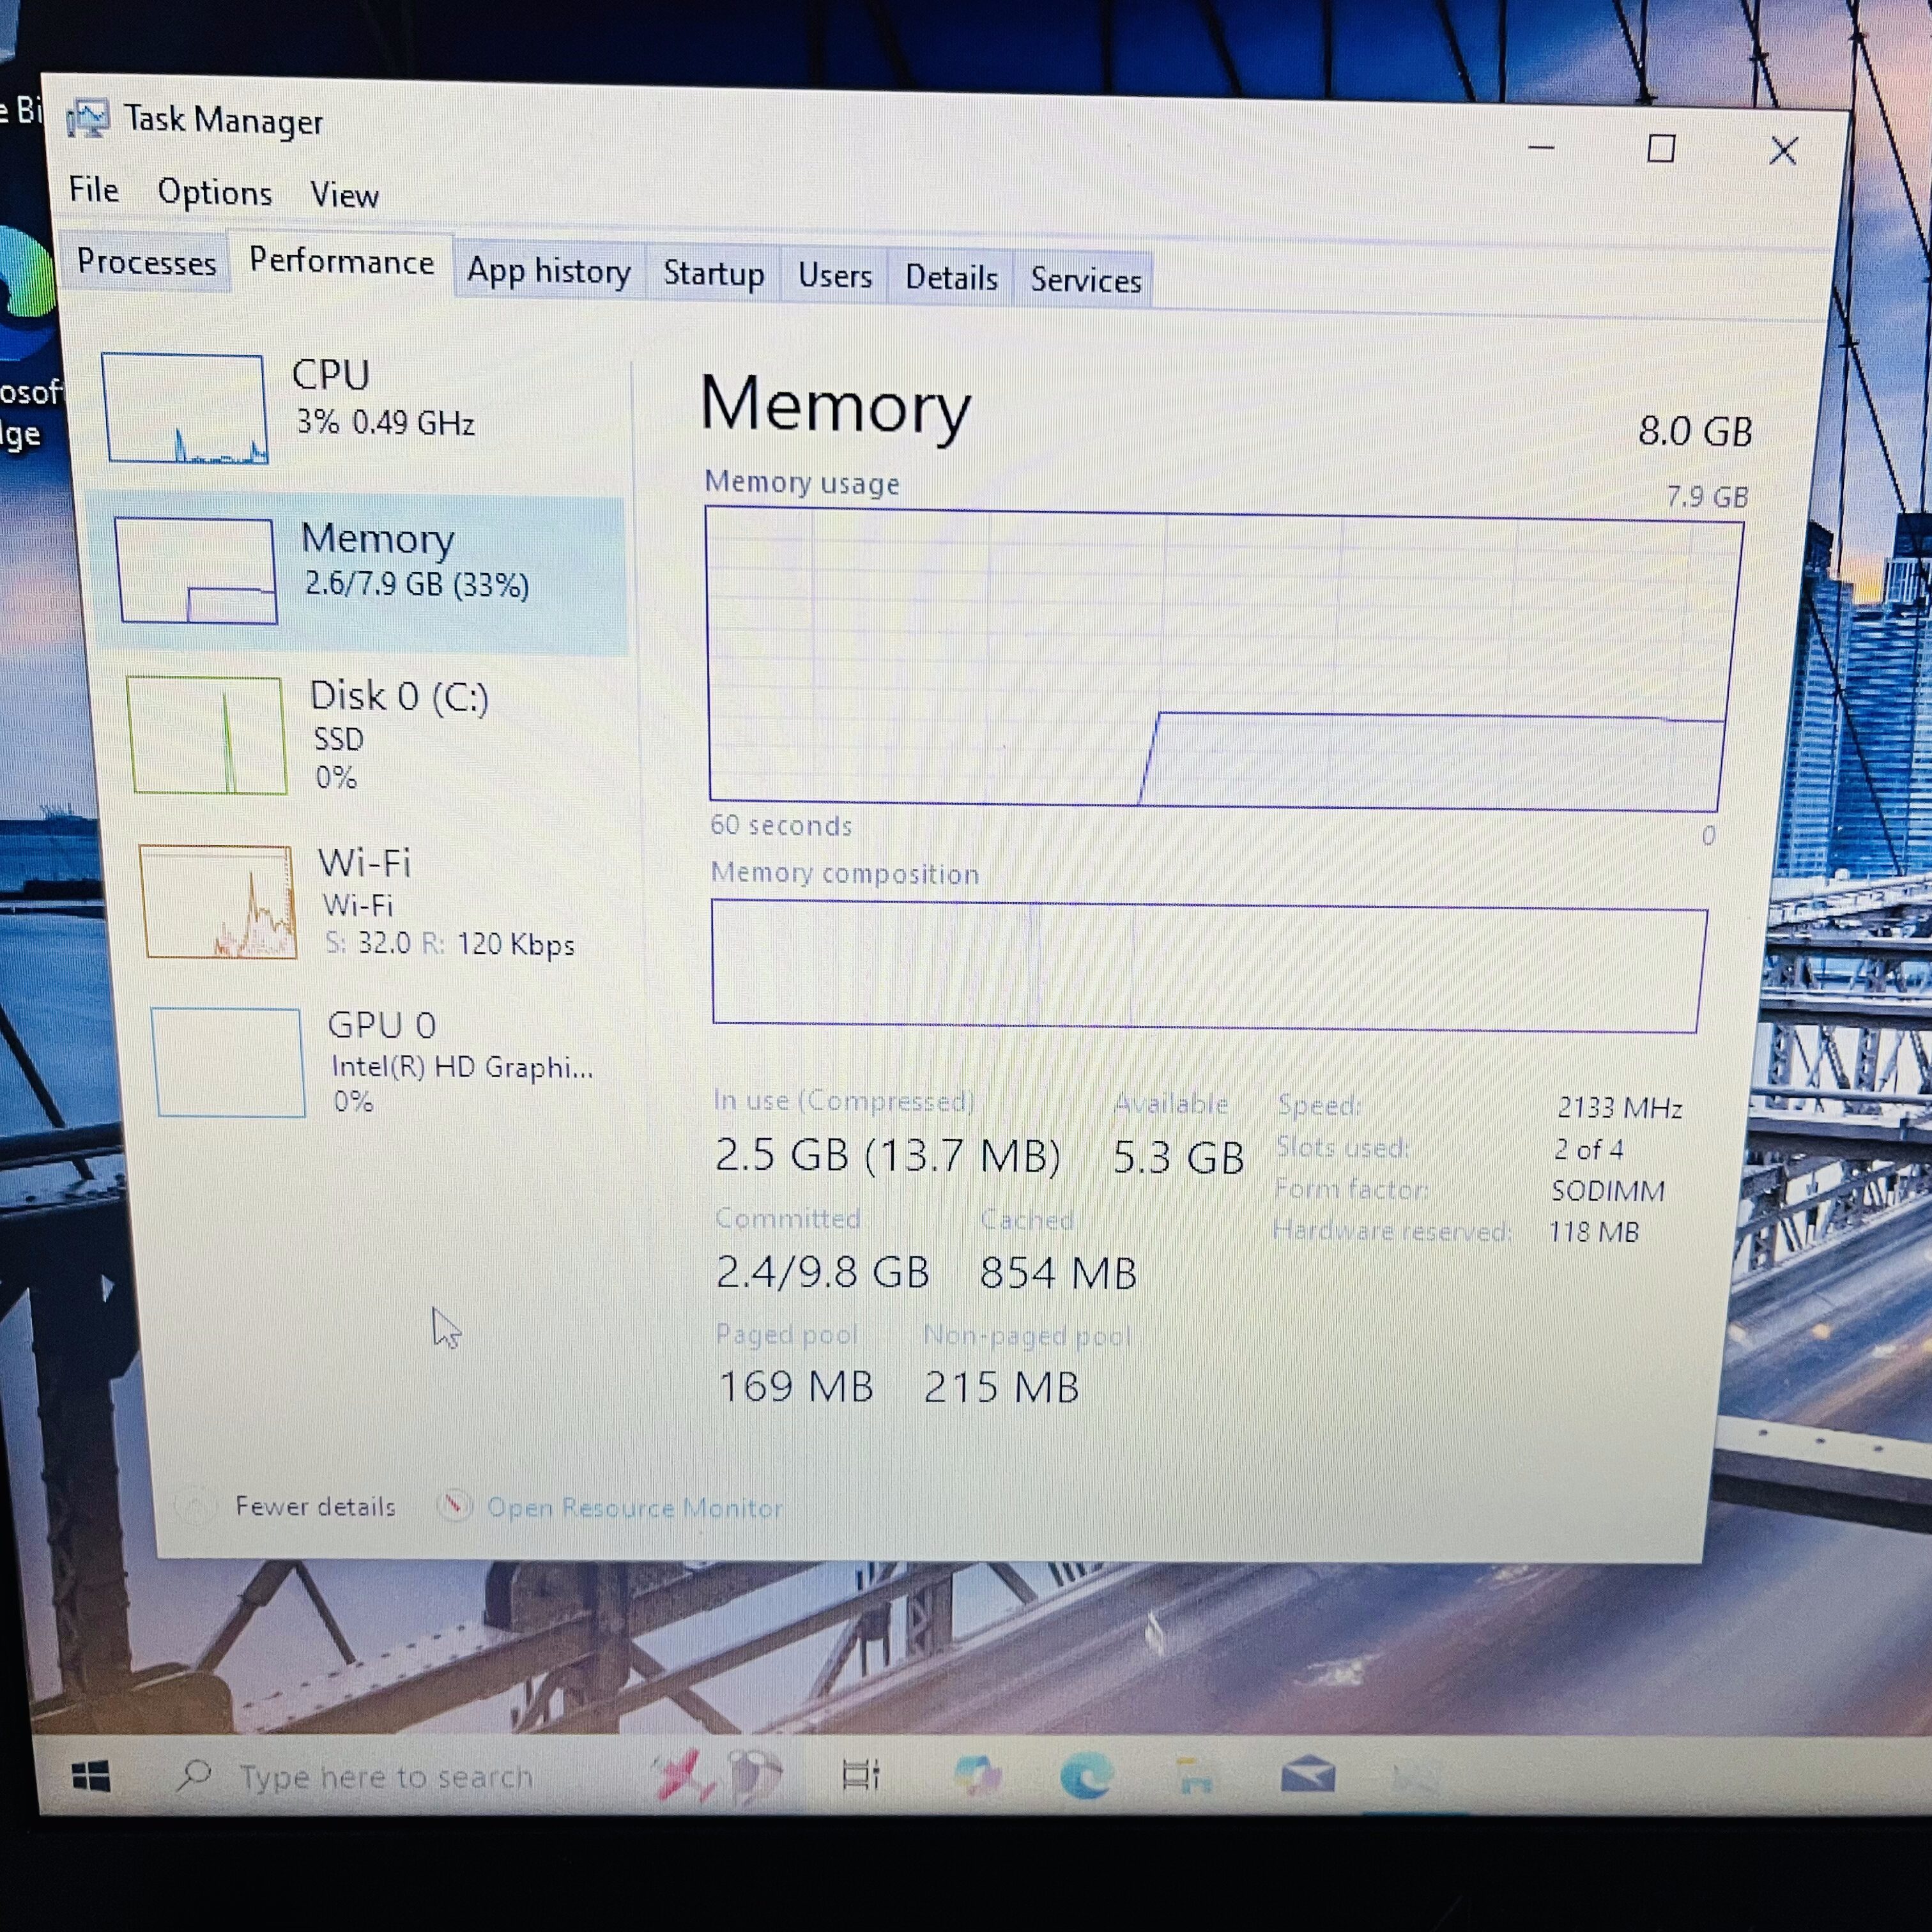Open the Mail app from the taskbar
This screenshot has height=1932, width=1932.
coord(1308,1776)
